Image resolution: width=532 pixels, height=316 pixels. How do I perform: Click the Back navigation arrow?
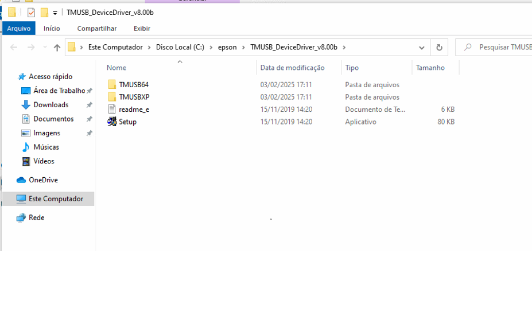[x=14, y=47]
